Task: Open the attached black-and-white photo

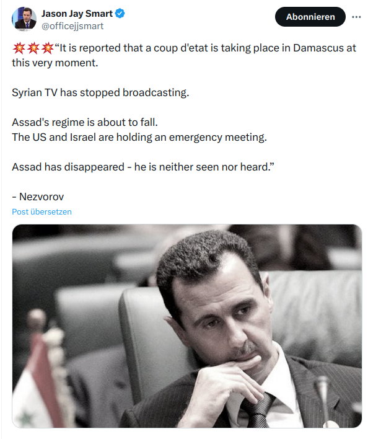Action: click(x=187, y=326)
